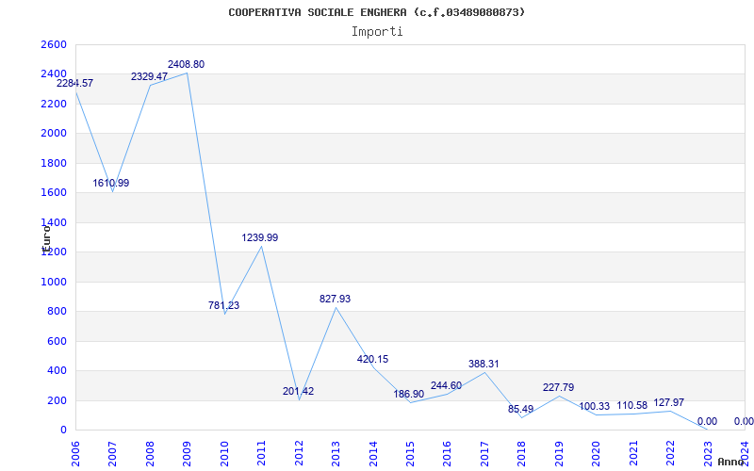754x471 pixels.
Task: Click the 2021 x-axis year label
Action: pos(633,454)
